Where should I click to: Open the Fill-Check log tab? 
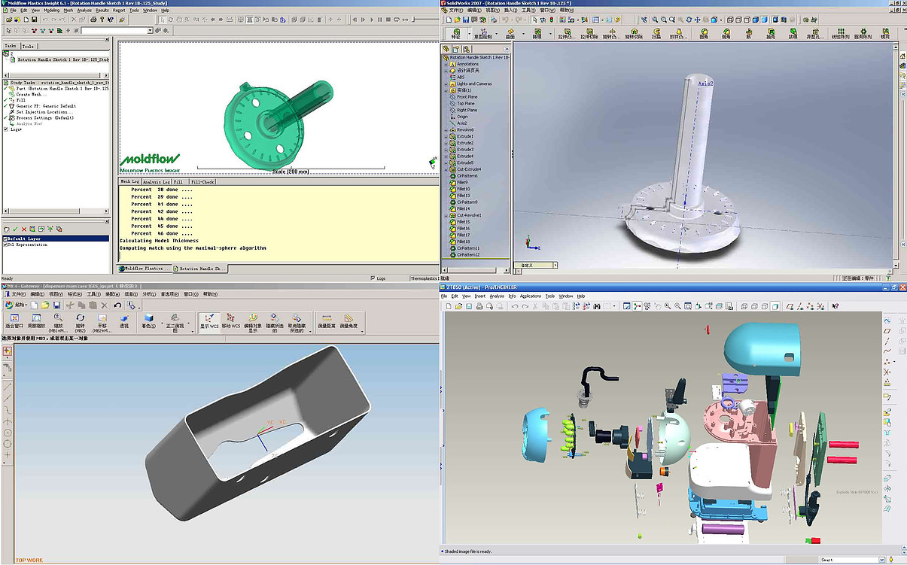tap(202, 181)
